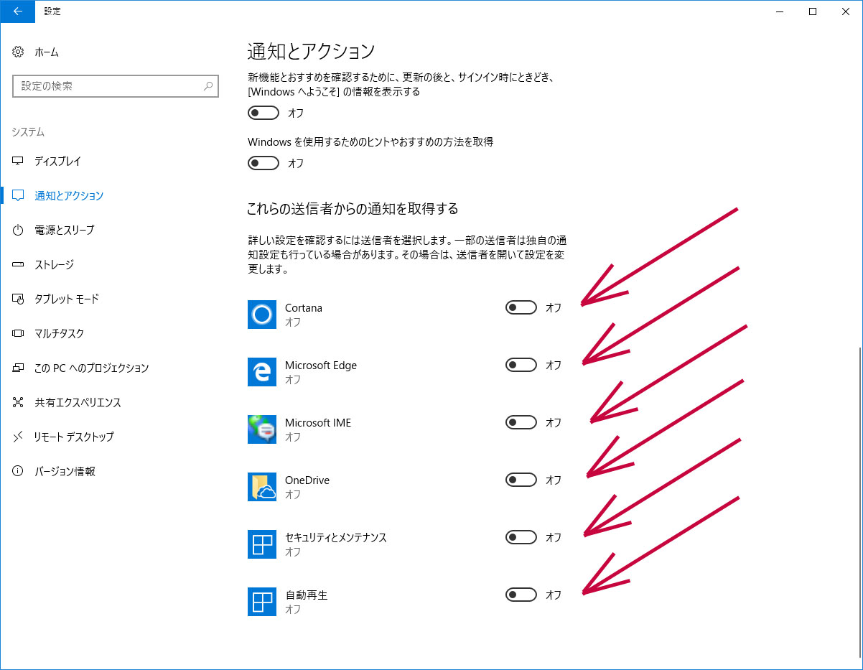Click the これらの送信者からの通知を取得する heading
Image resolution: width=863 pixels, height=670 pixels.
[353, 209]
